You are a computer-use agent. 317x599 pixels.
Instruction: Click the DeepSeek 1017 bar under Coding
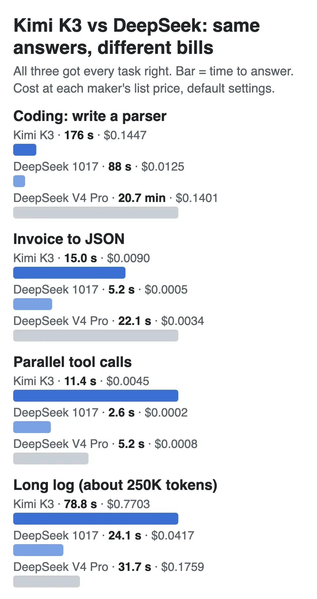point(19,181)
